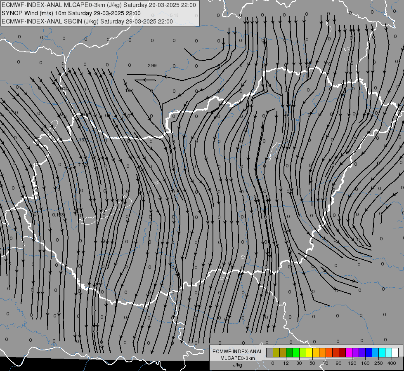Click the map value 2.99
This screenshot has height=371, width=404.
tap(152, 66)
